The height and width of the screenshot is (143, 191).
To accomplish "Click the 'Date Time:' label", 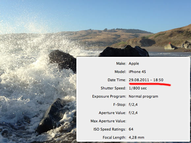I will pyautogui.click(x=117, y=80).
